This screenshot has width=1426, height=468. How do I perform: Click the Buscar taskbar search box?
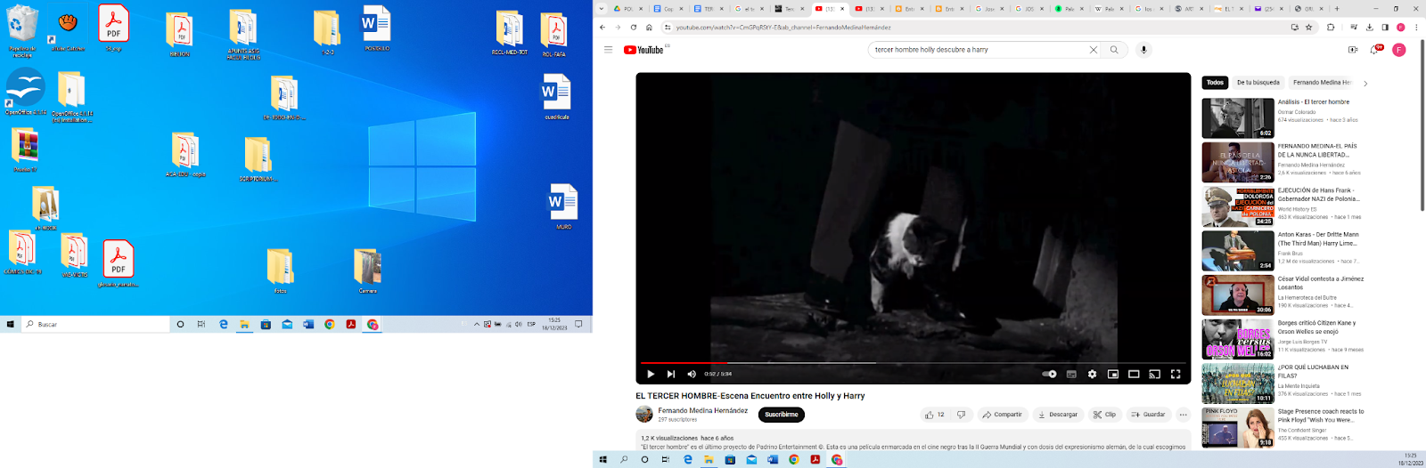[95, 325]
